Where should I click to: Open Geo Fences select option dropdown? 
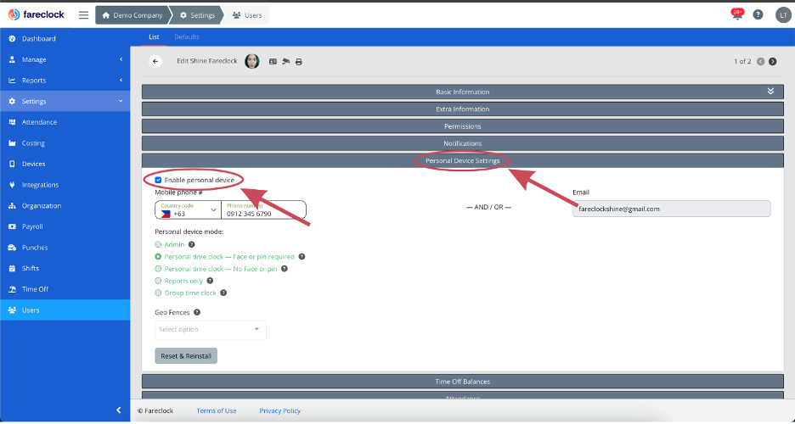click(210, 329)
